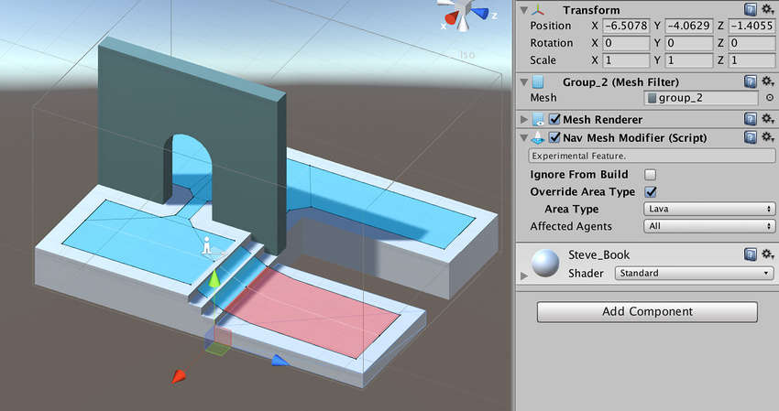The height and width of the screenshot is (411, 779).
Task: Open Mesh Renderer help reference icon
Action: (751, 119)
